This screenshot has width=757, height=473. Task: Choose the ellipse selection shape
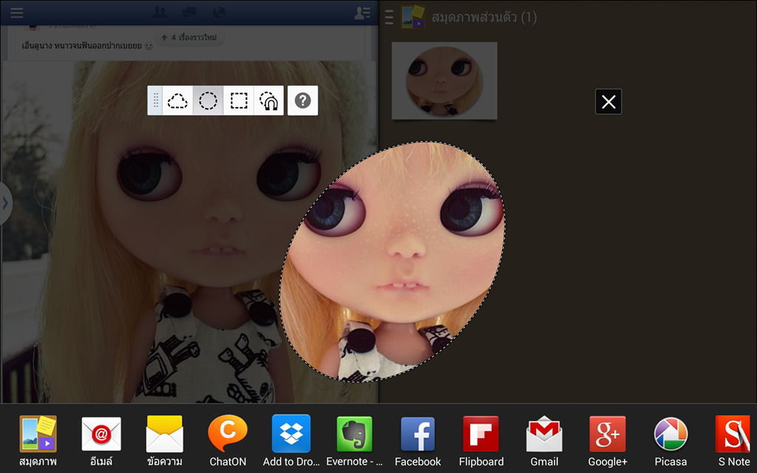pos(208,101)
